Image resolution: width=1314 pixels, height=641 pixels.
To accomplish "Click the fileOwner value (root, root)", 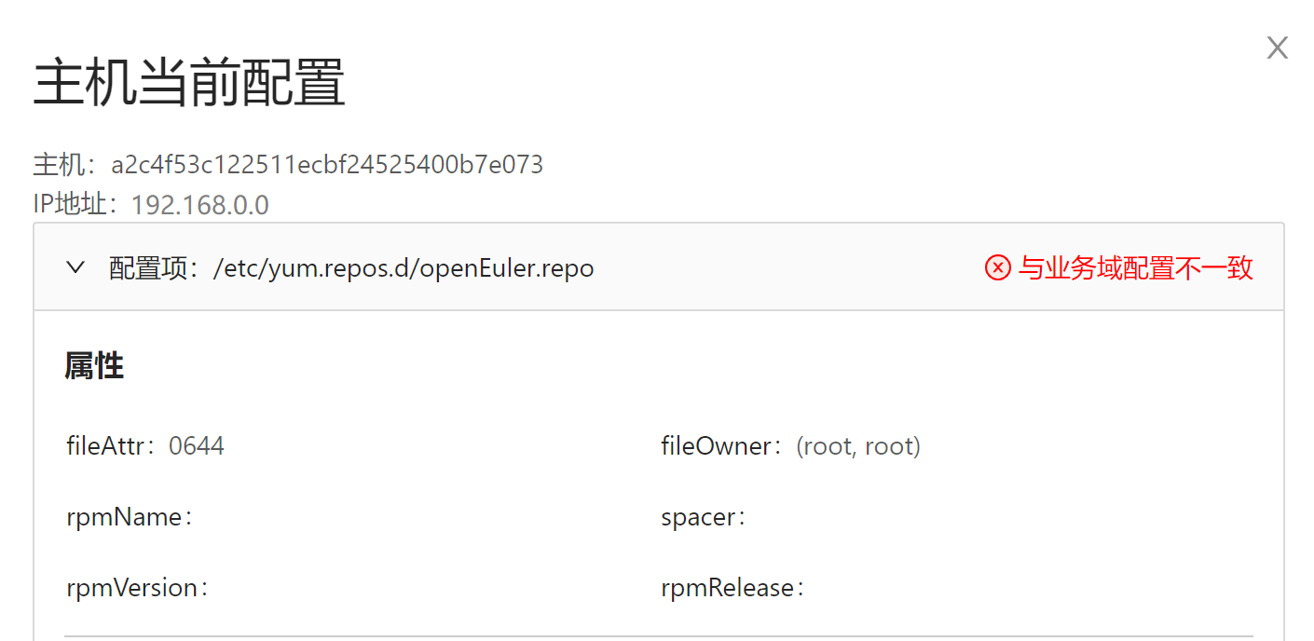I will coord(858,446).
